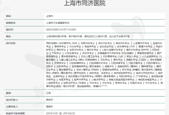Select the 登记号 label
This screenshot has height=115, width=169.
tap(10, 30)
